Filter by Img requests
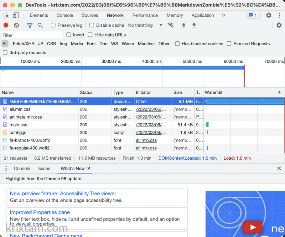The height and width of the screenshot is (237, 285). tap(63, 43)
